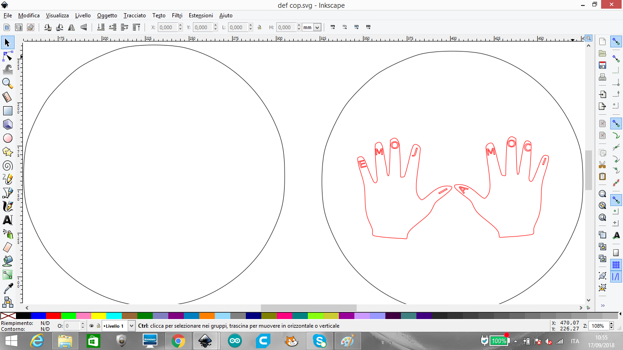Open Chrome from the taskbar

(x=178, y=341)
